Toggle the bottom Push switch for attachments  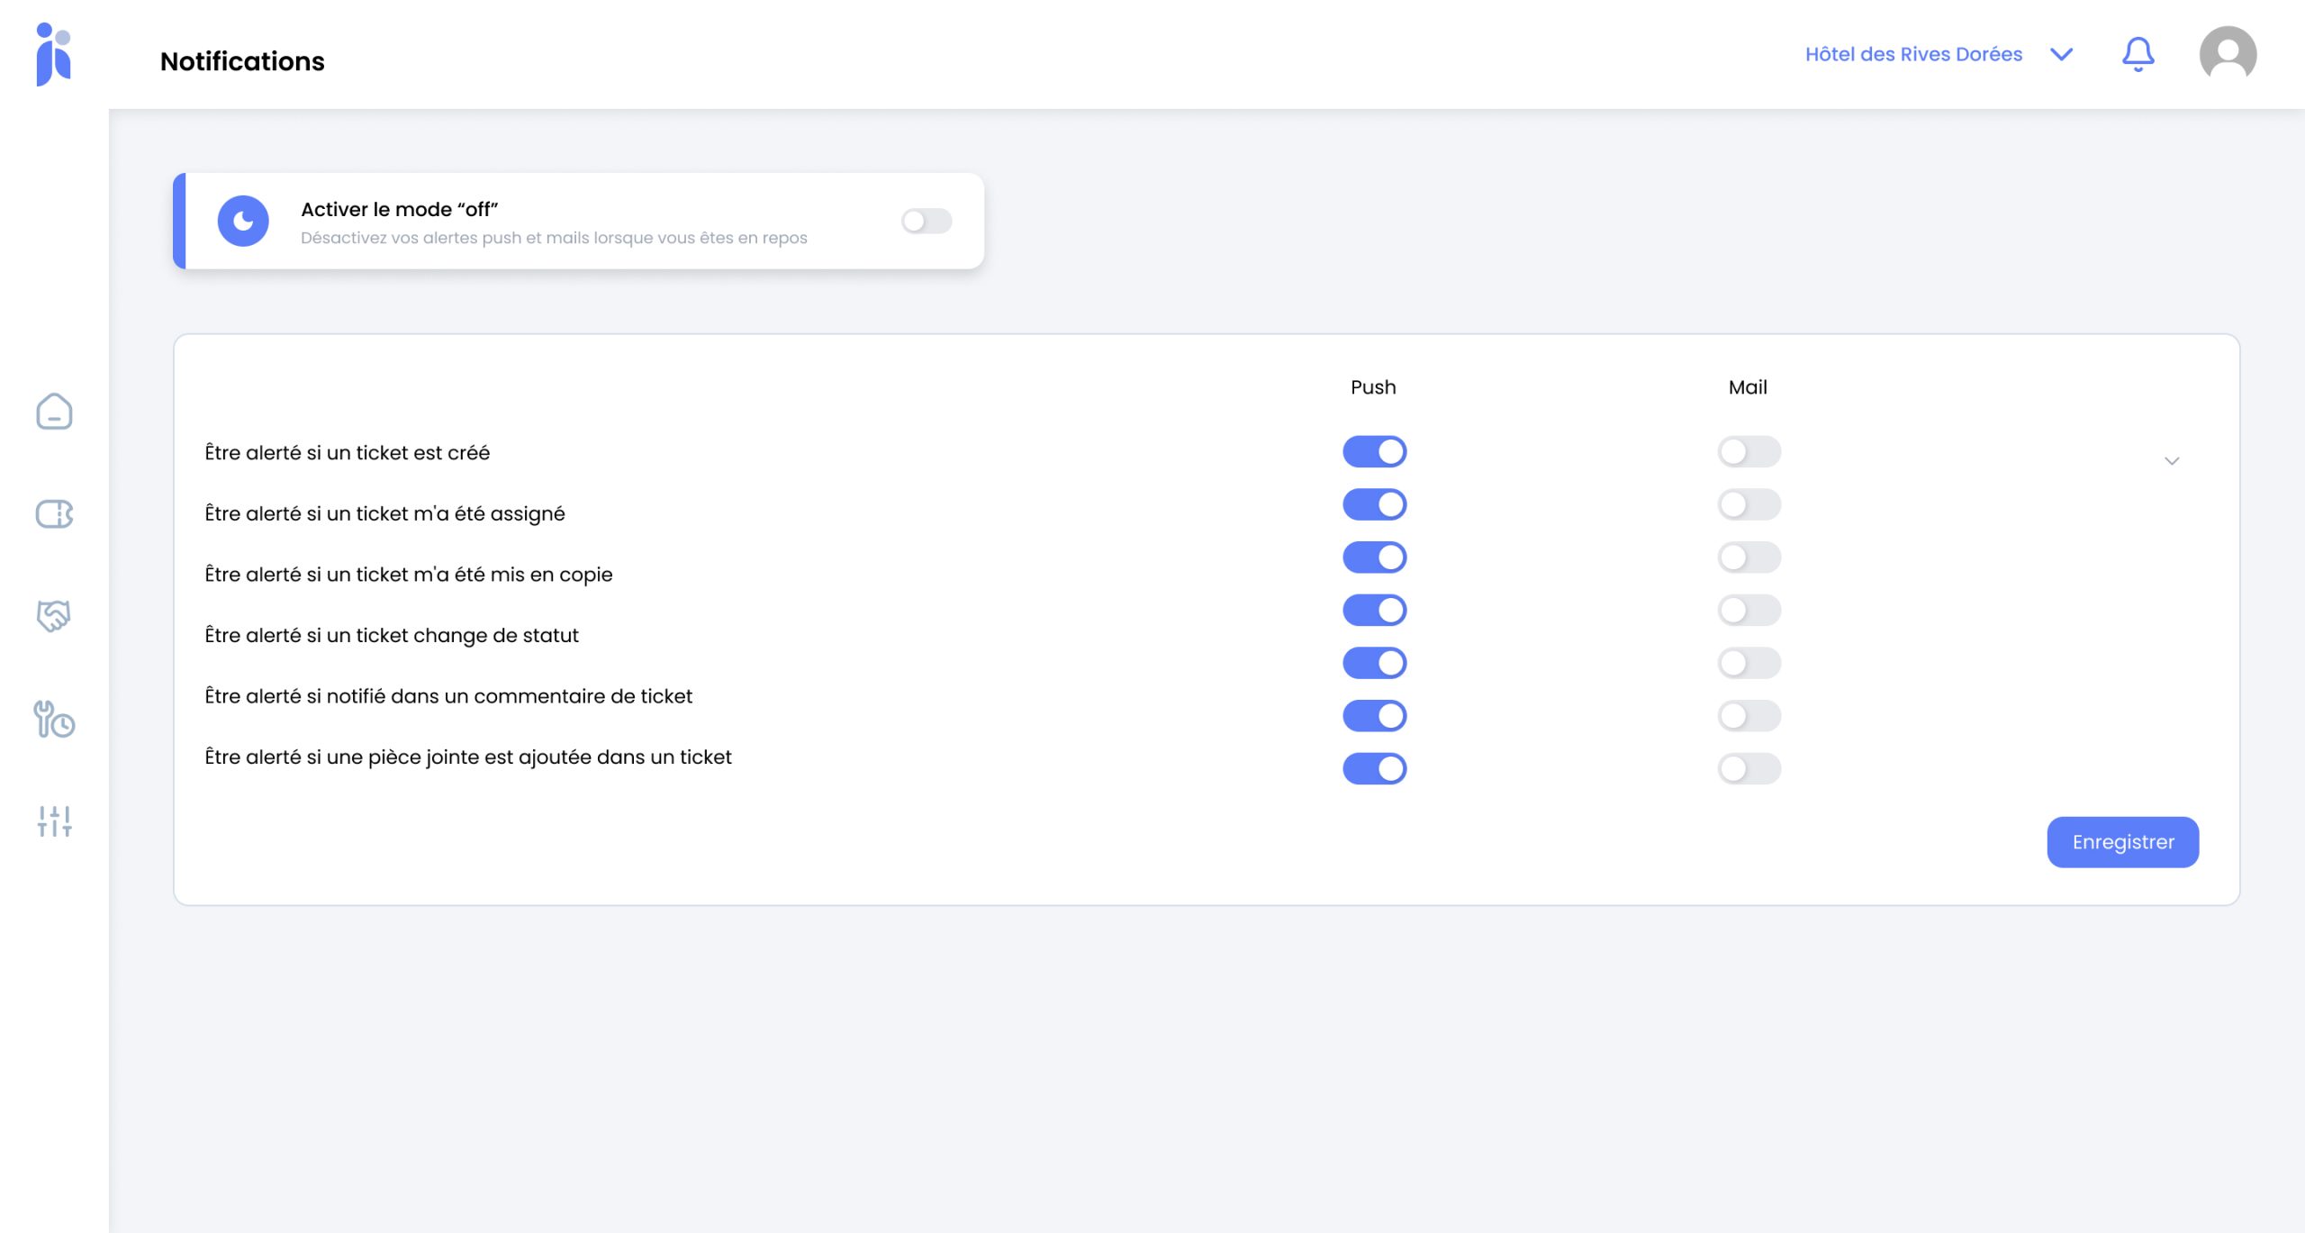(x=1374, y=768)
